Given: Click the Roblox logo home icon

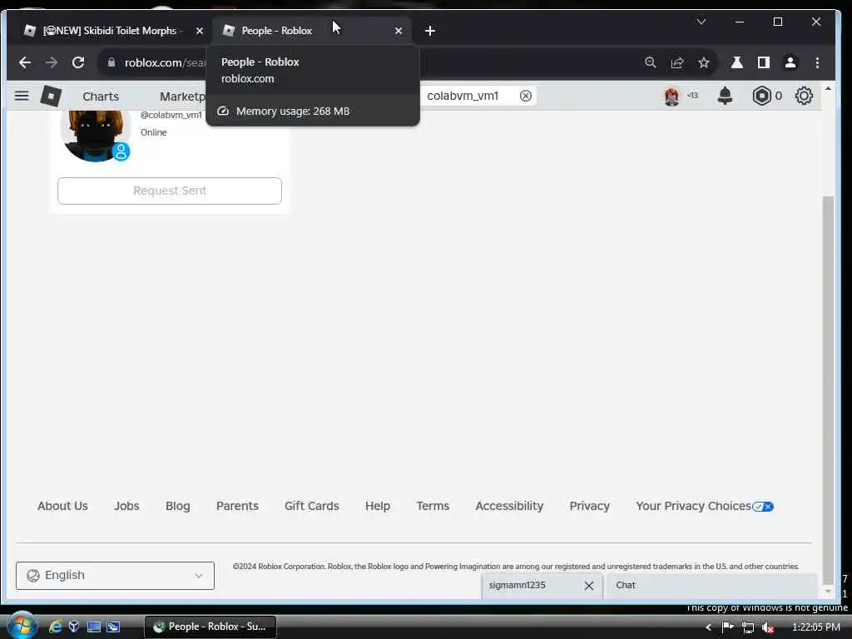Looking at the screenshot, I should 51,97.
